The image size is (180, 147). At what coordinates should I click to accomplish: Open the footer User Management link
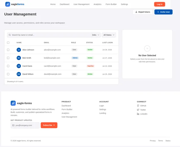click(x=69, y=117)
